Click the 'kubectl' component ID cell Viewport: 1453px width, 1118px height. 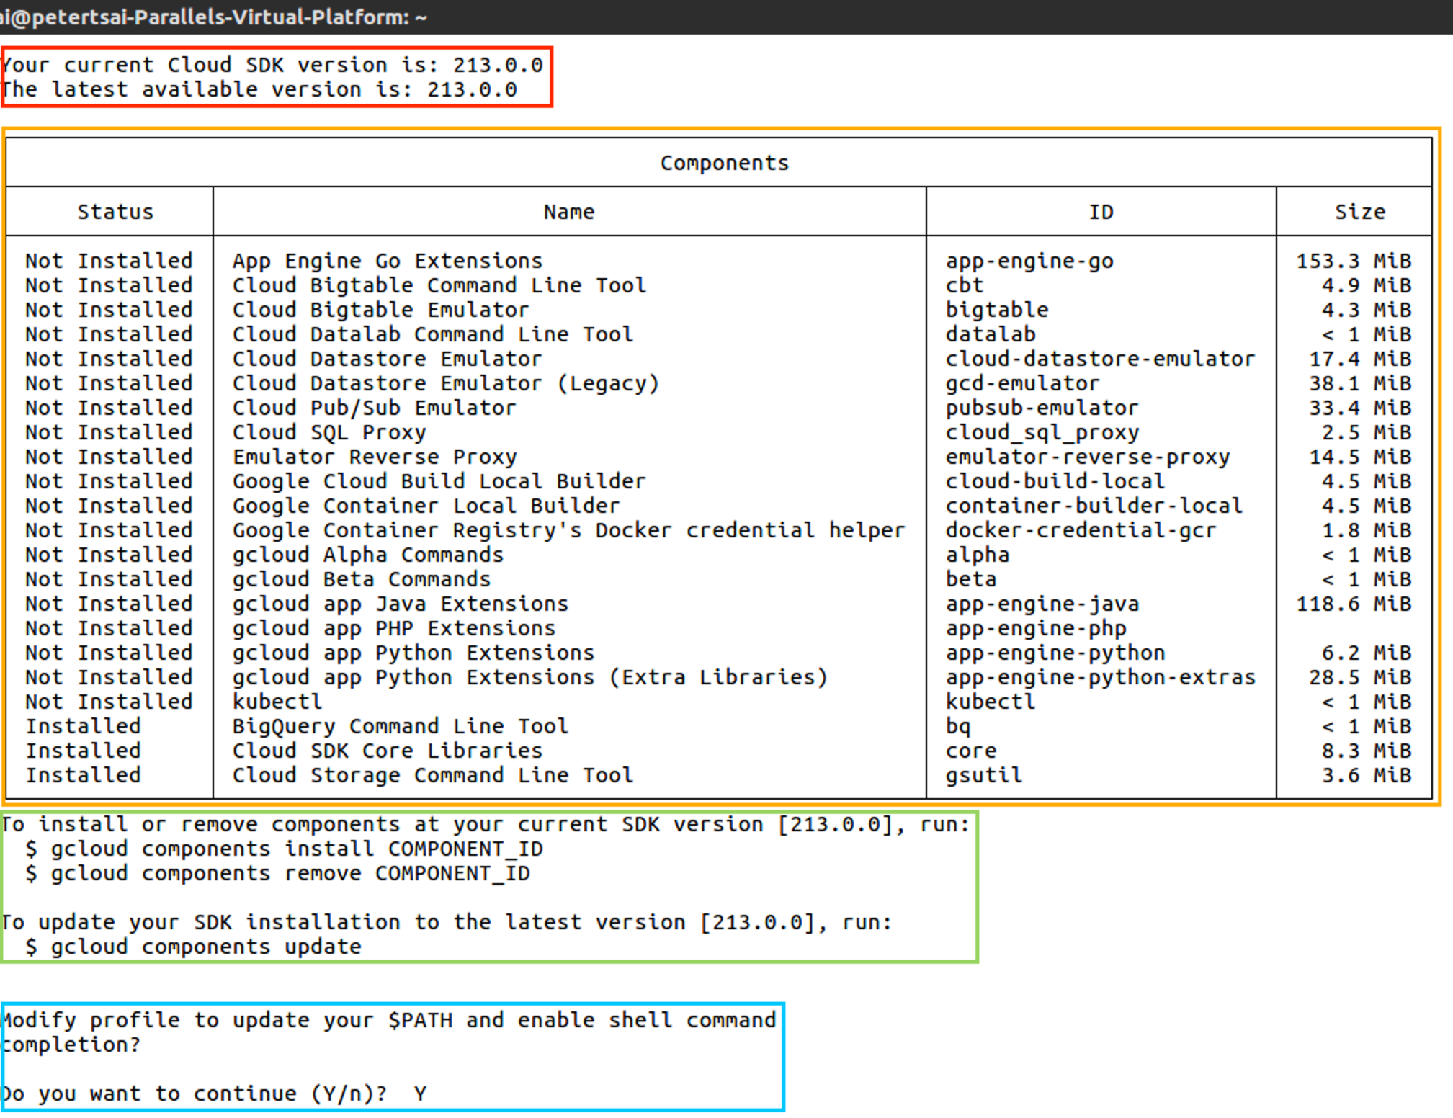pos(990,702)
